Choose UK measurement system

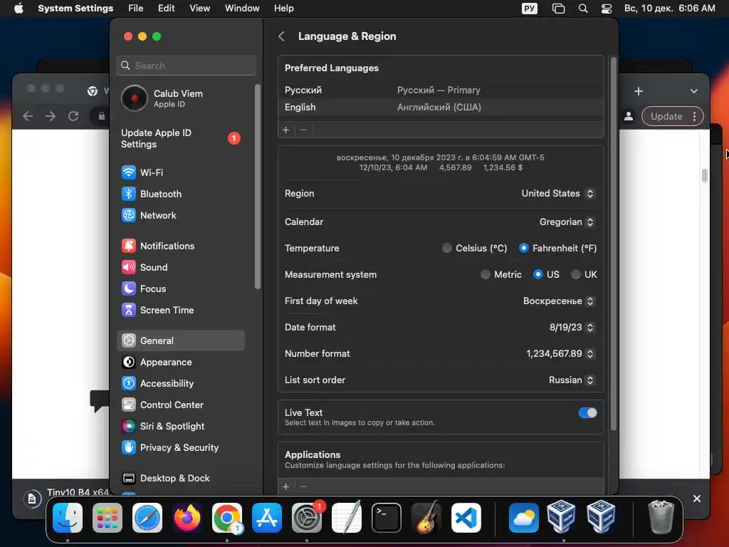coord(575,275)
